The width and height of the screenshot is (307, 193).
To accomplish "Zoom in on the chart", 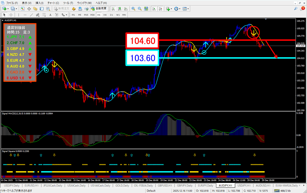I will [133, 9].
